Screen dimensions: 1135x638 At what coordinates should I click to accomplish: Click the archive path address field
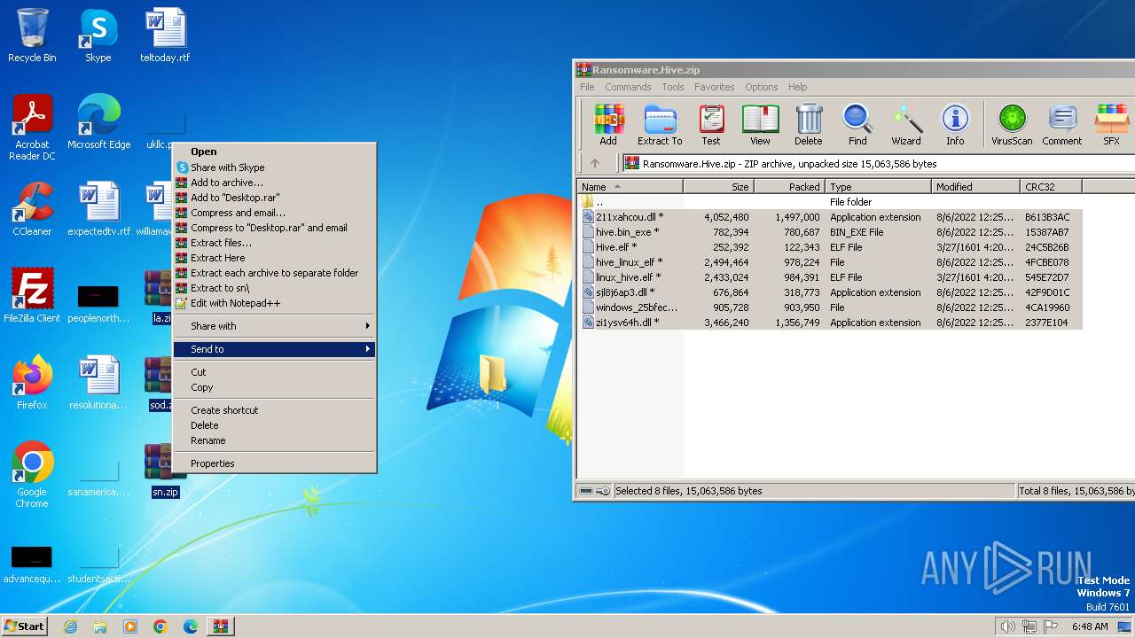[878, 163]
